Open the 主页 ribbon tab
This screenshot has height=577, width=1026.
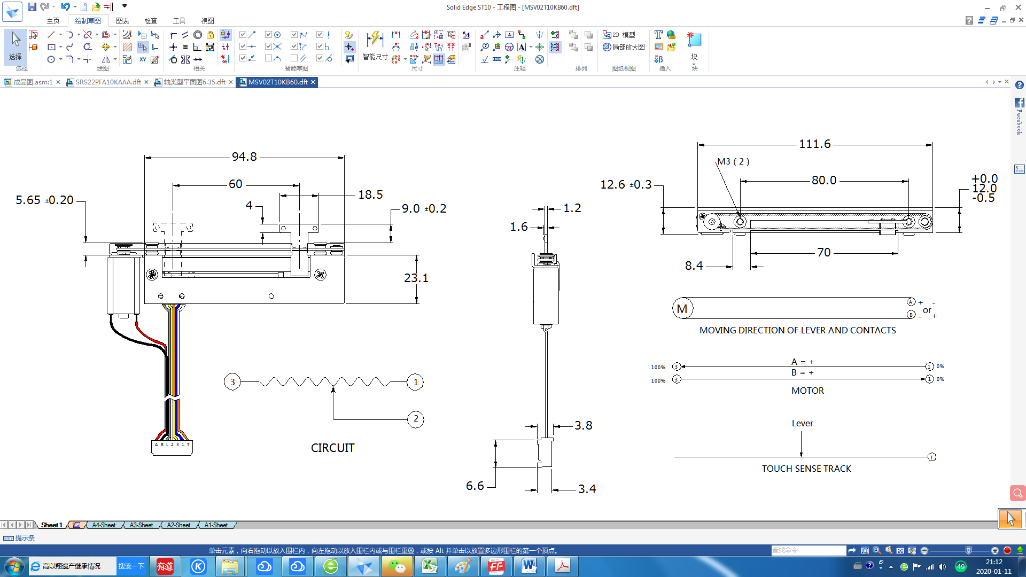pos(53,21)
